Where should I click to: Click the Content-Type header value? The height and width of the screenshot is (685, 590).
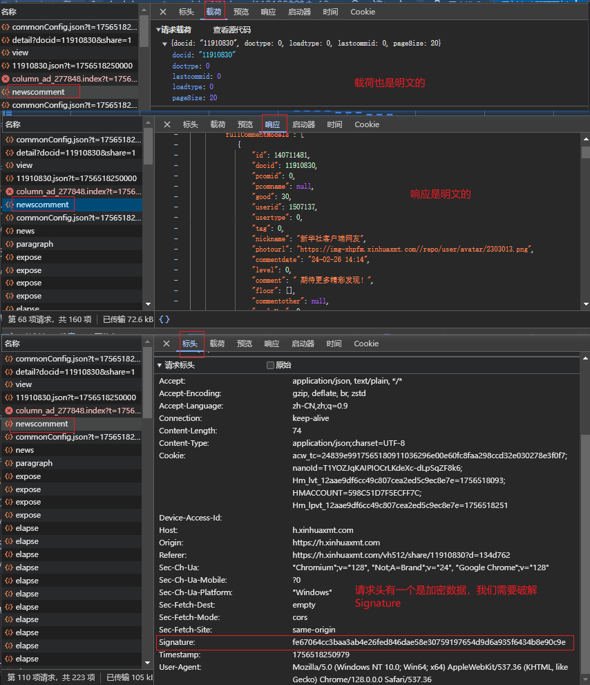[348, 443]
